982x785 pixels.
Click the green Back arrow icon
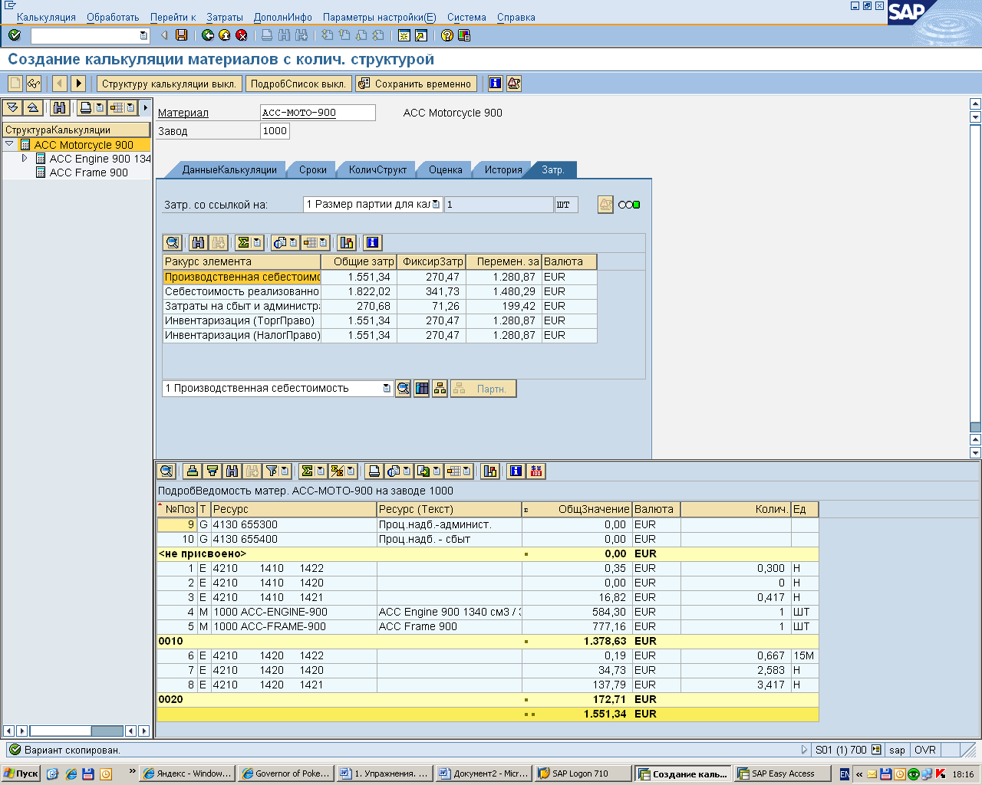[x=208, y=35]
